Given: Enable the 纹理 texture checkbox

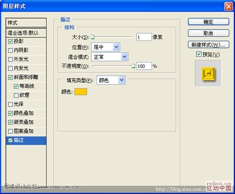Looking at the screenshot, I should click(x=16, y=95).
